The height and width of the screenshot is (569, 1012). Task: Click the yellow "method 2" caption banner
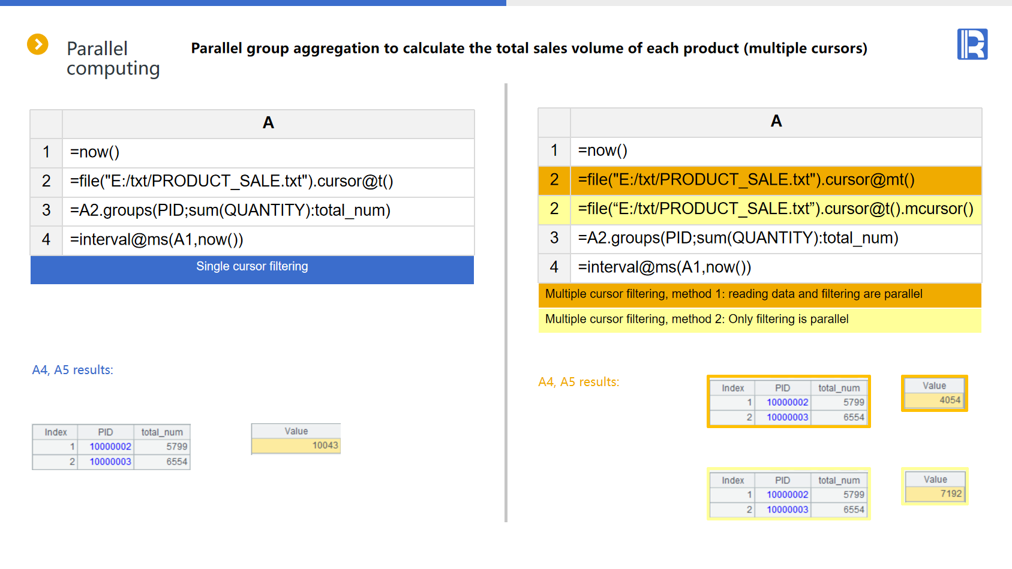pyautogui.click(x=759, y=320)
